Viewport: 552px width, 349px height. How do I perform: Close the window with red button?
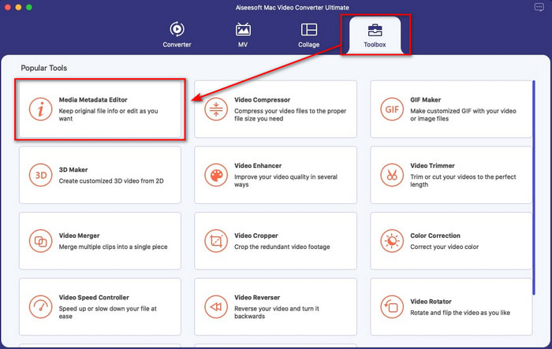[7, 7]
